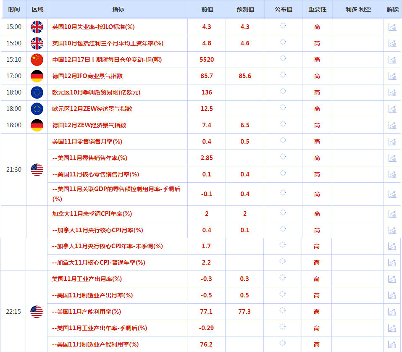Click US flag in 22:15 group
The height and width of the screenshot is (352, 402).
click(x=37, y=312)
